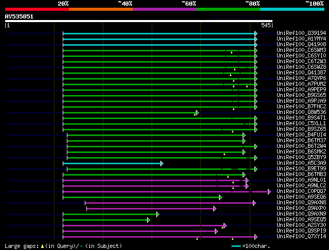This screenshot has width=329, height=250.
Task: Select the UniRef100_A7QVP6 text
Action: (301, 79)
